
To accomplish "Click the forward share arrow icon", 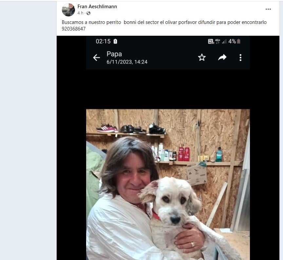I will click(x=222, y=57).
